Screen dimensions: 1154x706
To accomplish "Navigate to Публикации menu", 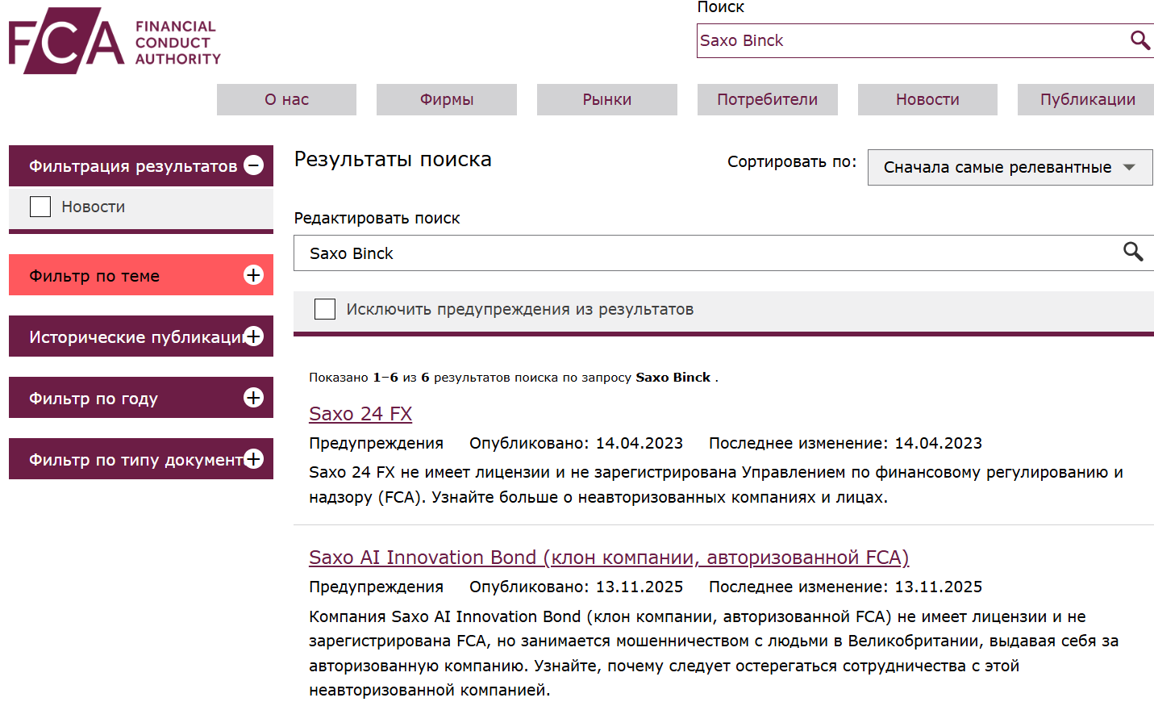I will tap(1086, 99).
